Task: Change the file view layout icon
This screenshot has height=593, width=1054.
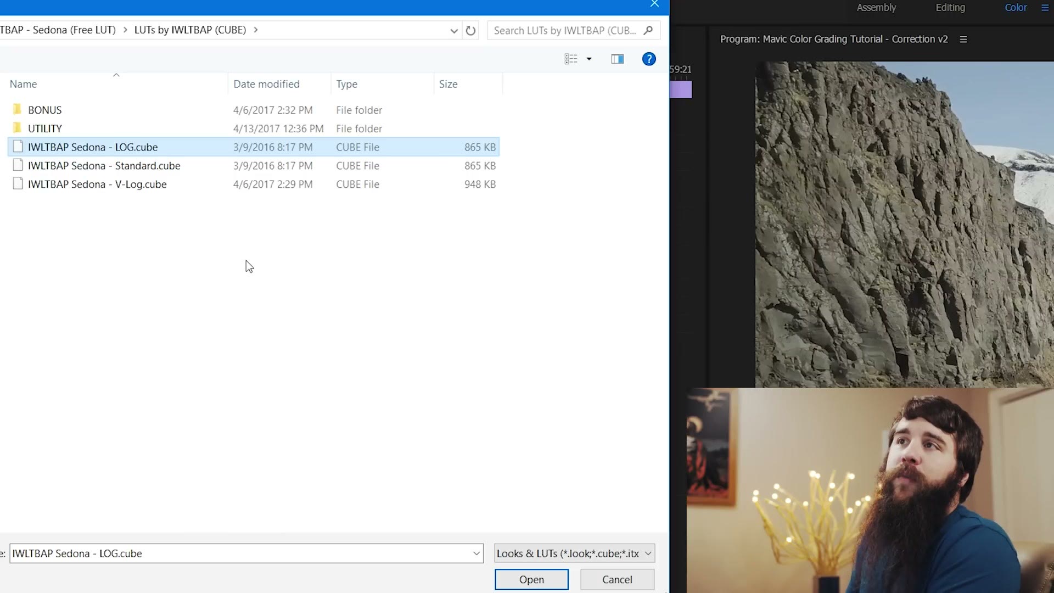Action: click(571, 59)
